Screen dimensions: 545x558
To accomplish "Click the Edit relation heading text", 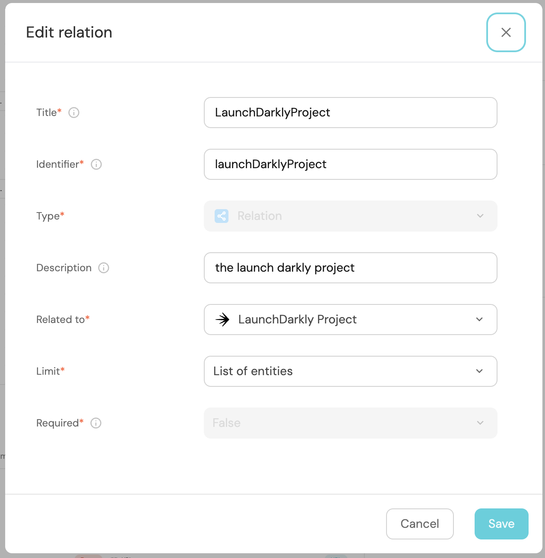I will (69, 32).
